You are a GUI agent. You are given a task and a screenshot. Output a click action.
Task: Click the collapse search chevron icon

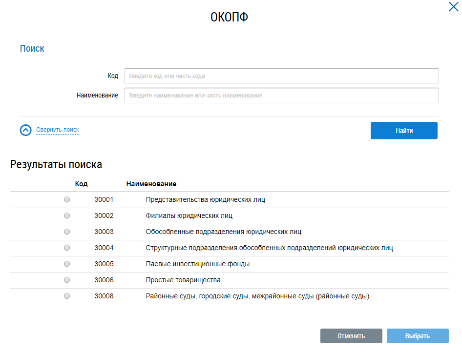click(26, 130)
